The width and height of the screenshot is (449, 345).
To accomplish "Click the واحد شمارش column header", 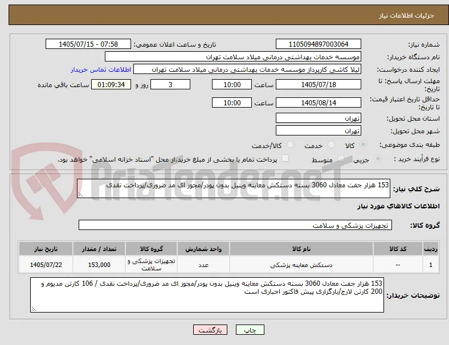I will pyautogui.click(x=203, y=249).
